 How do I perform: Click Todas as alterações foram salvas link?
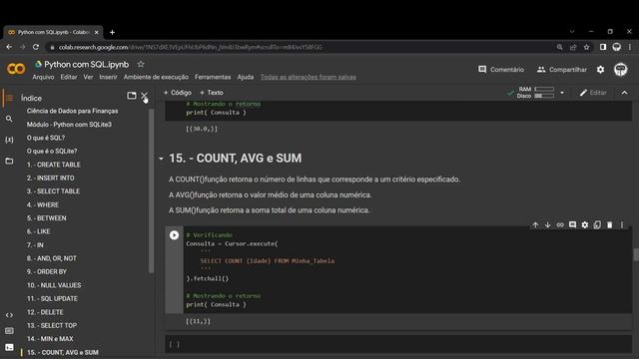309,77
